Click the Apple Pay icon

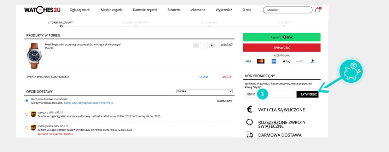click(x=286, y=61)
